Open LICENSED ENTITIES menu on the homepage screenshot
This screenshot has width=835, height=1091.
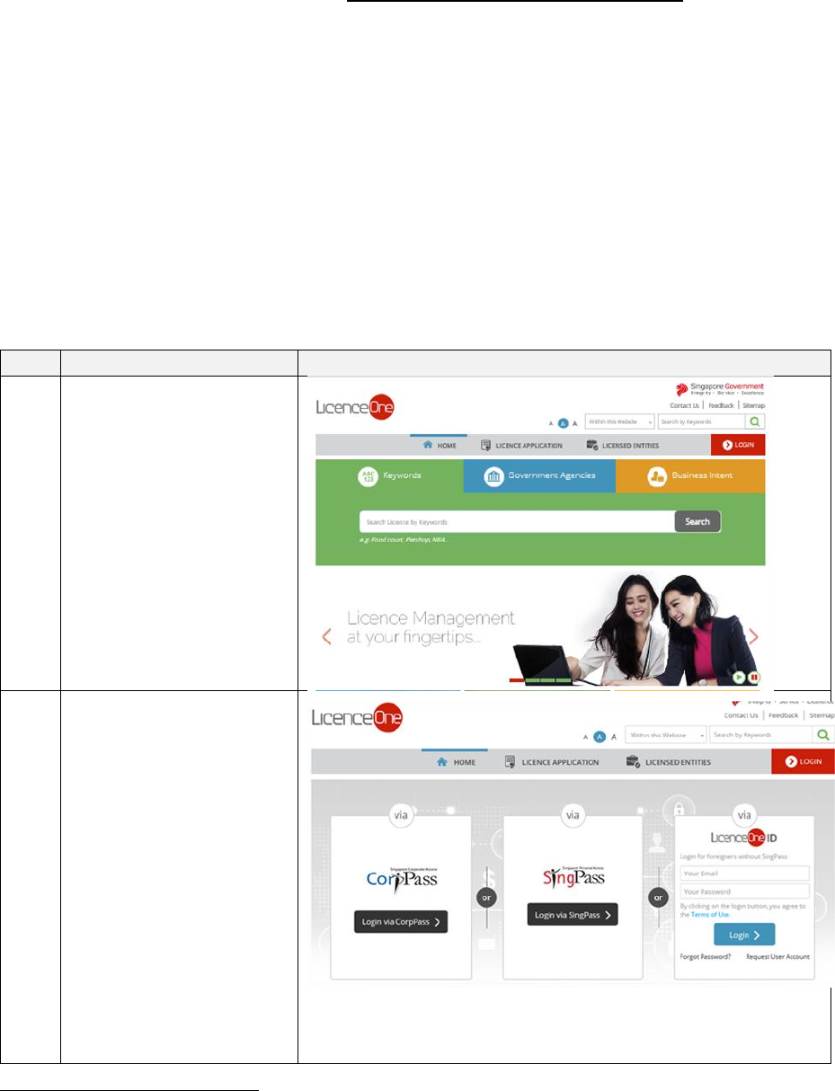tap(622, 446)
